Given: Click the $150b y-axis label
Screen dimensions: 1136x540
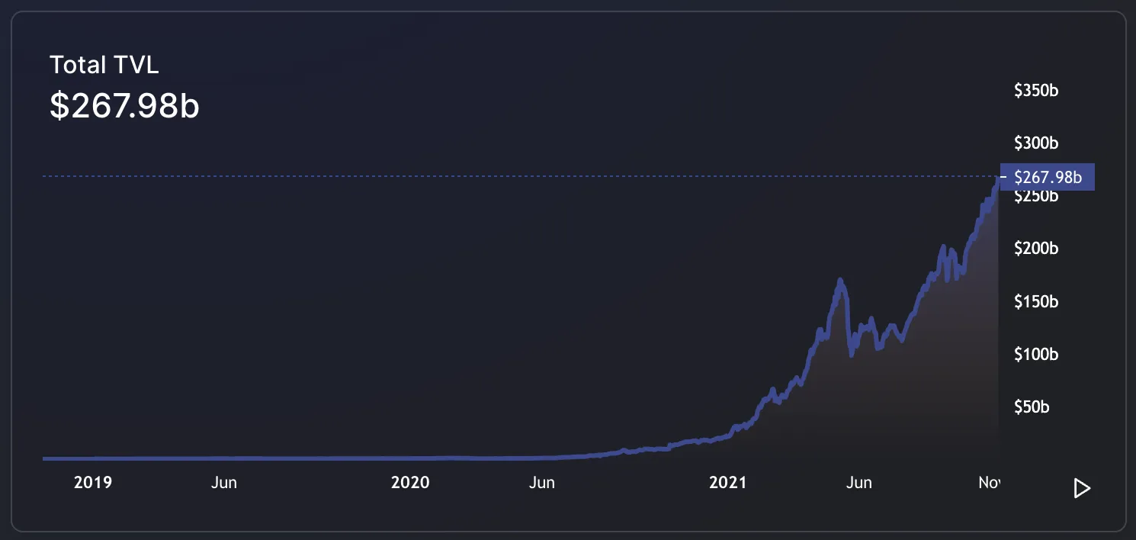Looking at the screenshot, I should [x=1036, y=302].
